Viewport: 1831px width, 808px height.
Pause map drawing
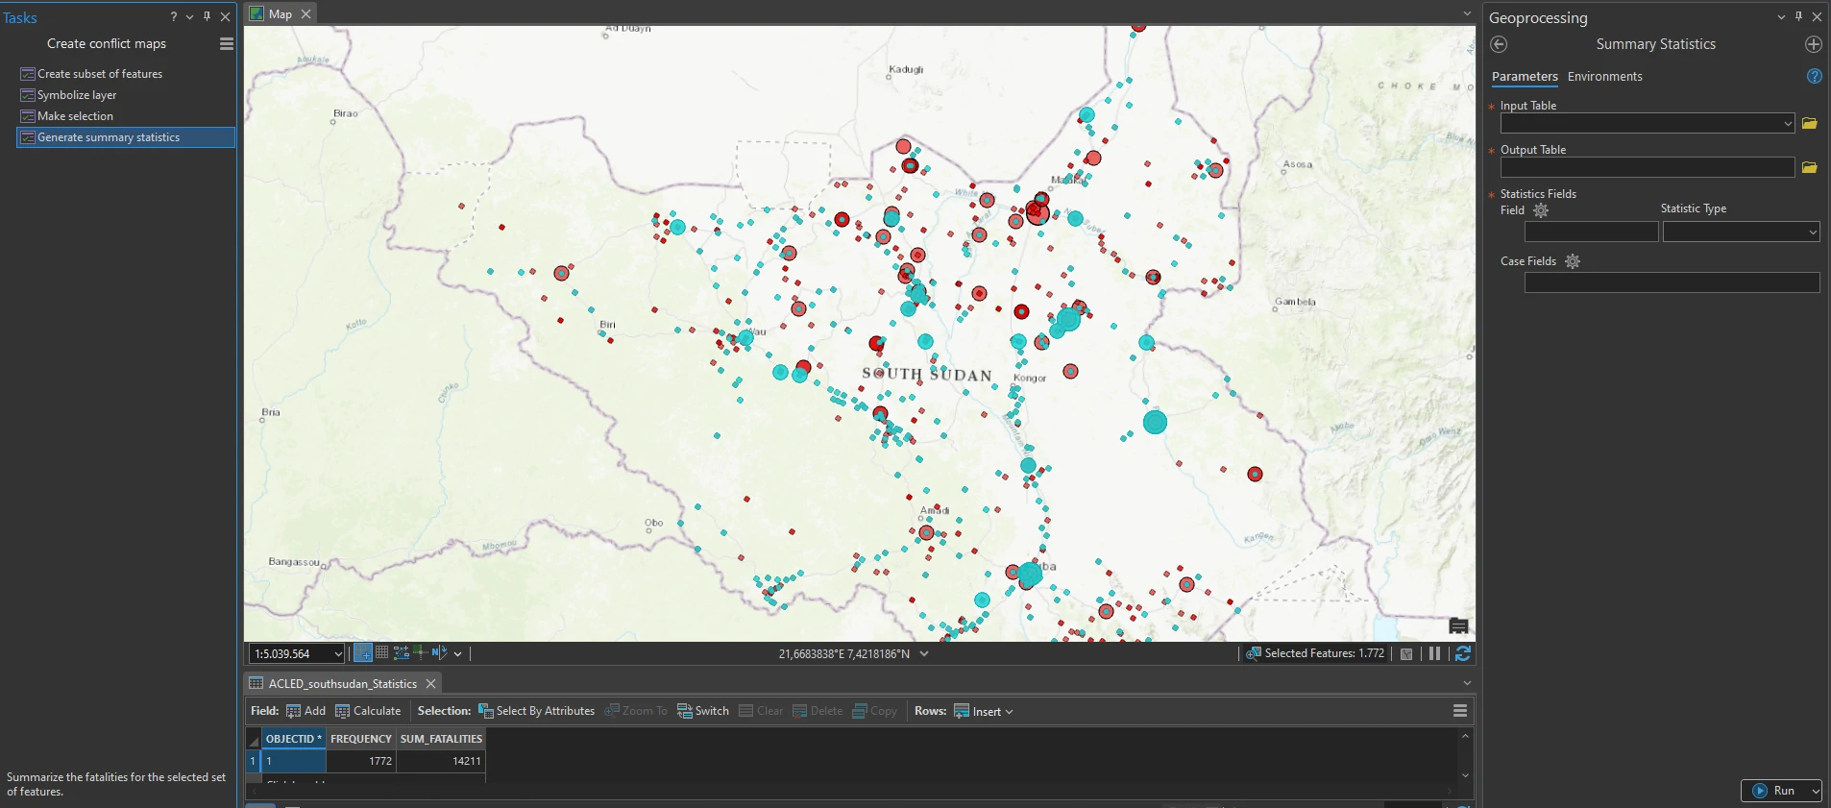pos(1434,653)
